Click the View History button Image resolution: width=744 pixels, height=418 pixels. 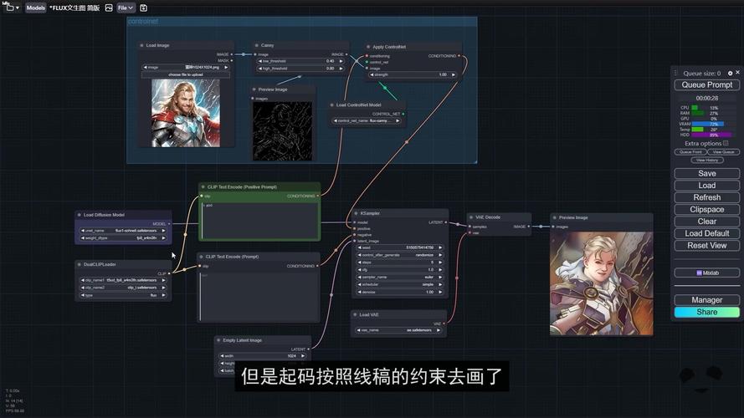tap(706, 161)
